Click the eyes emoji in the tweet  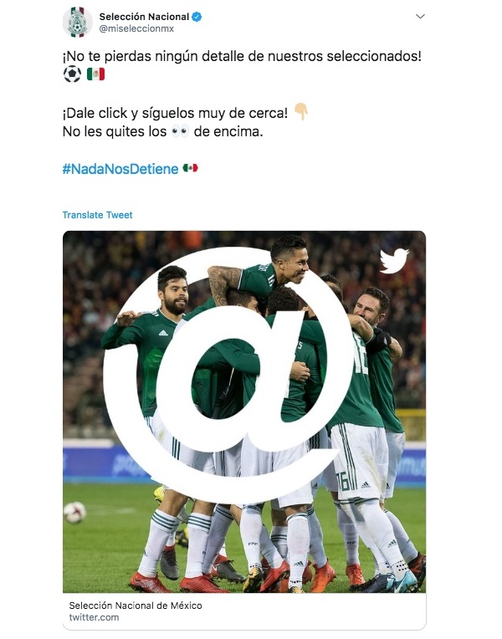click(180, 131)
